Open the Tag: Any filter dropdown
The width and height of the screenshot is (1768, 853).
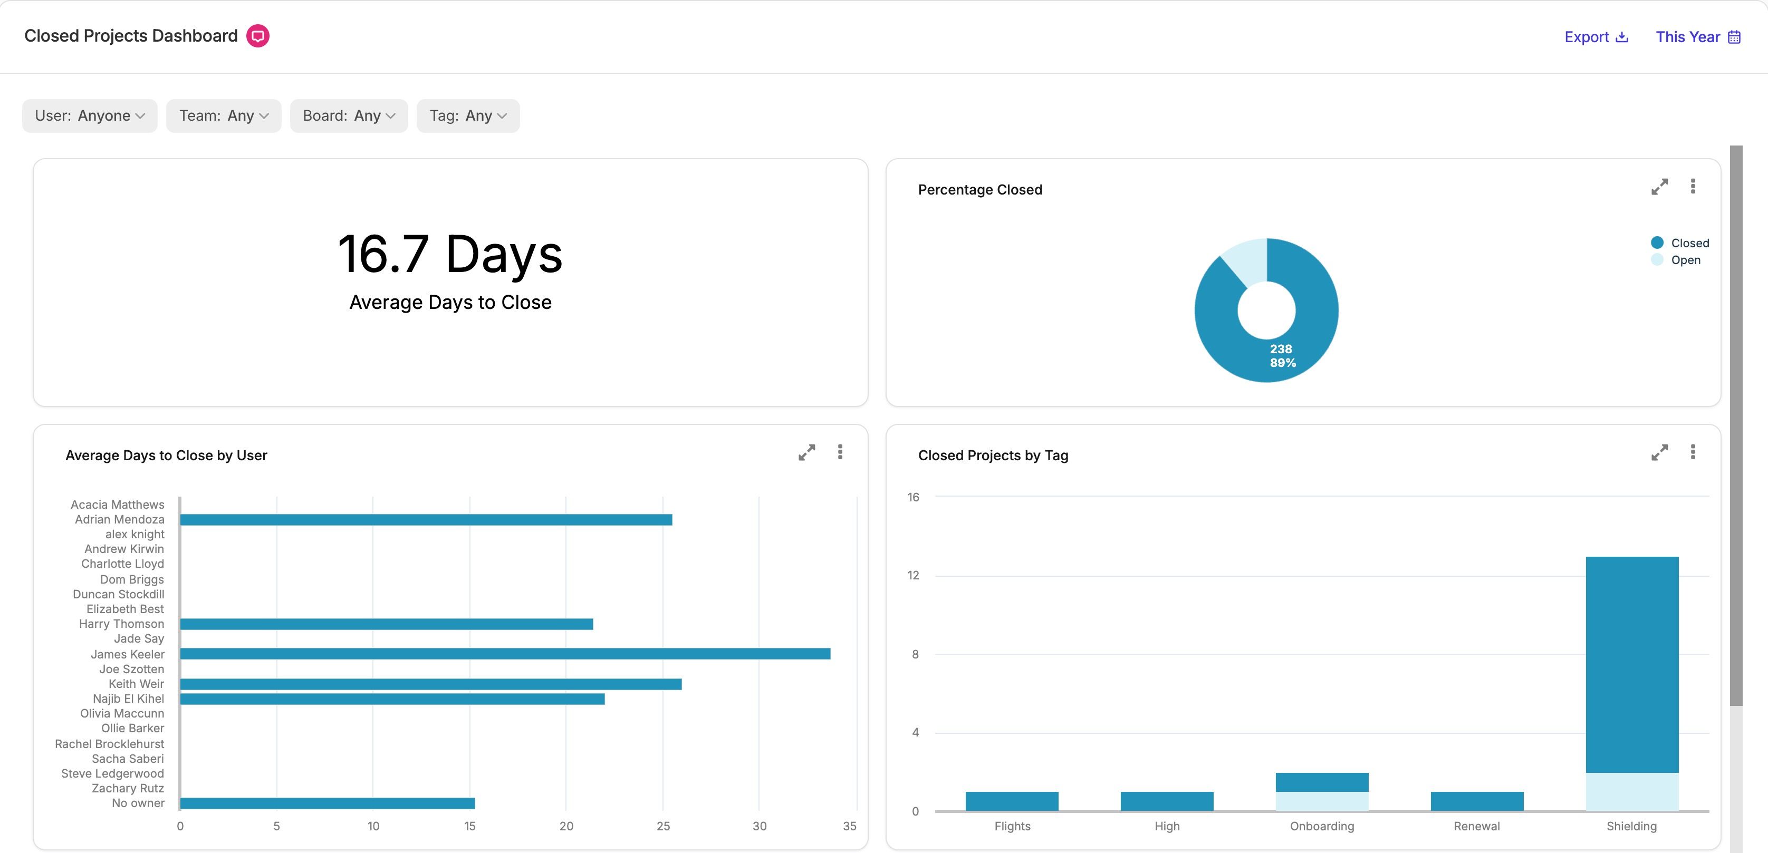coord(468,116)
